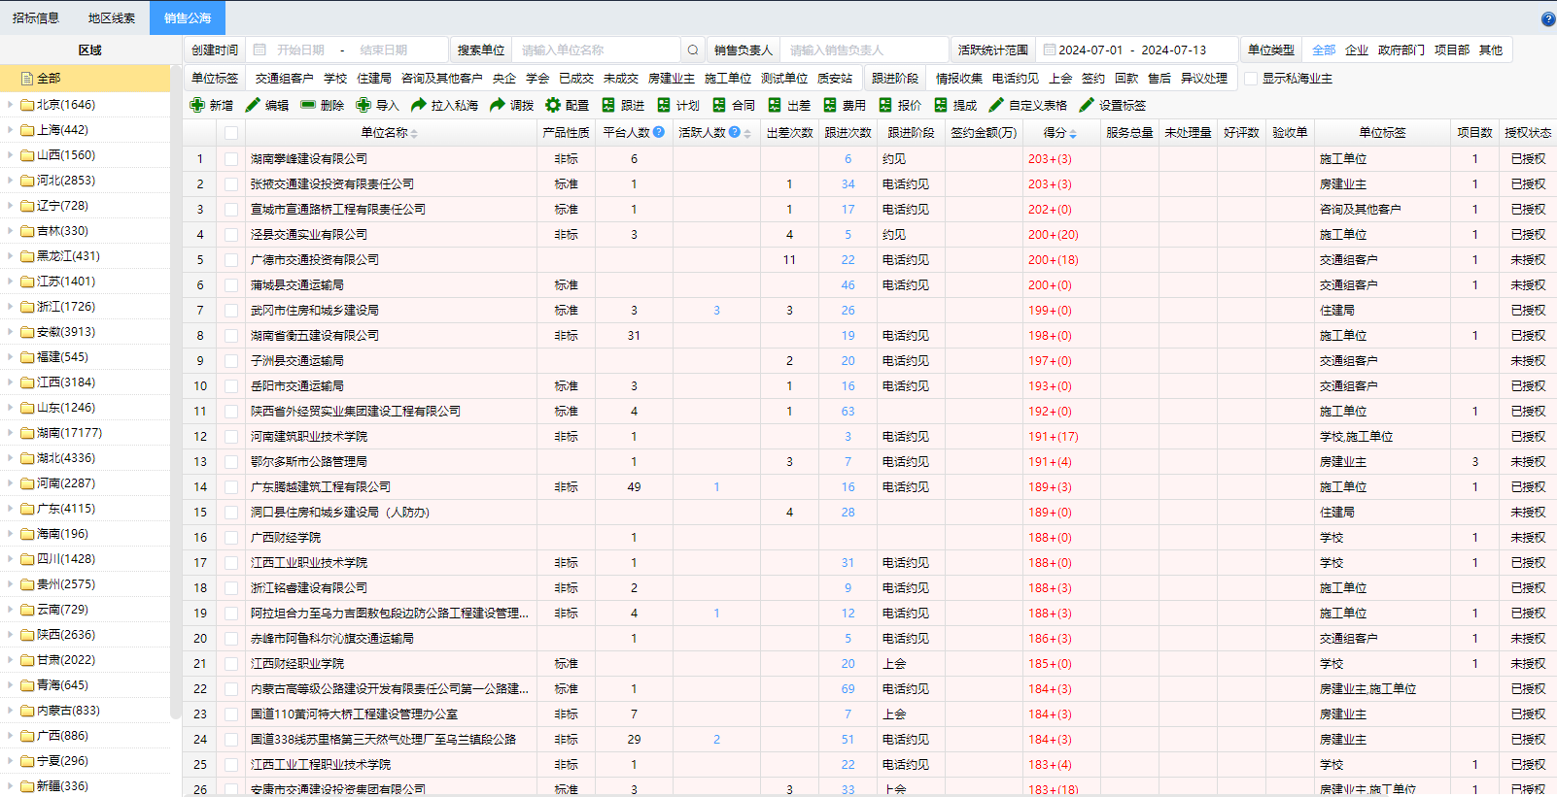Screen dimensions: 1557x797
Task: Click the help icon at top right
Action: point(1548,18)
